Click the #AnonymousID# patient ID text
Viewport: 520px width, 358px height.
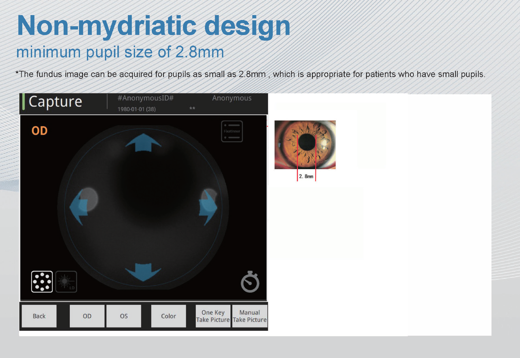tap(146, 98)
